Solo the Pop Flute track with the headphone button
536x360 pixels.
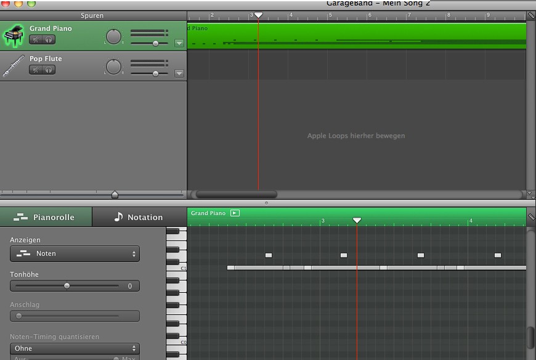point(49,70)
